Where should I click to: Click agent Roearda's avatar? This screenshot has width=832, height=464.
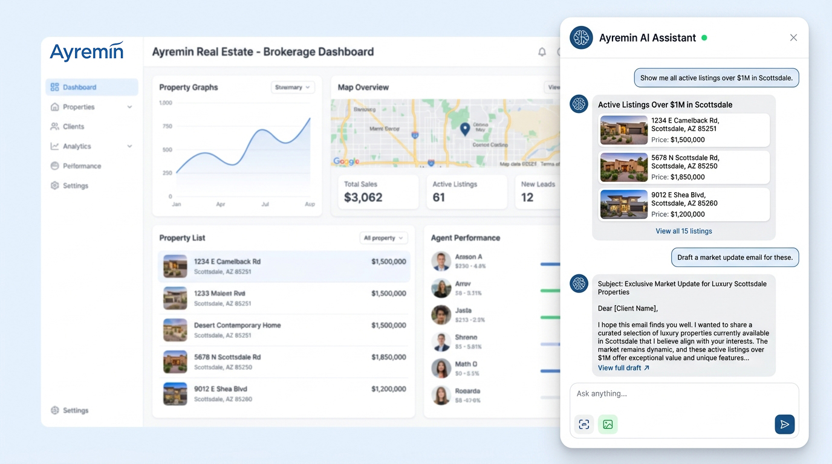tap(441, 395)
